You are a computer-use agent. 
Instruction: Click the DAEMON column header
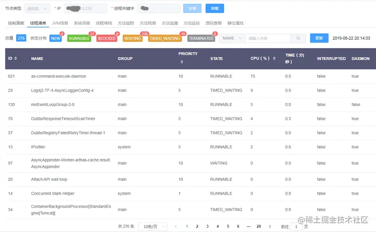point(361,59)
